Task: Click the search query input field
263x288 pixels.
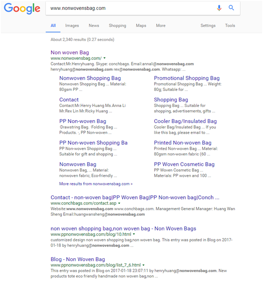Action: pyautogui.click(x=131, y=8)
